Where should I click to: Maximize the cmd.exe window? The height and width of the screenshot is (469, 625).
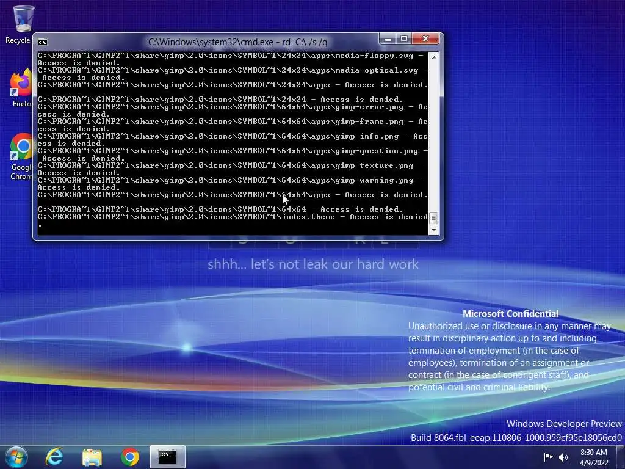404,38
